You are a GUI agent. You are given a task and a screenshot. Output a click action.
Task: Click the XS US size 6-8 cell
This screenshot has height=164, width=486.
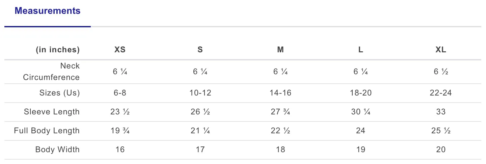[x=120, y=93]
